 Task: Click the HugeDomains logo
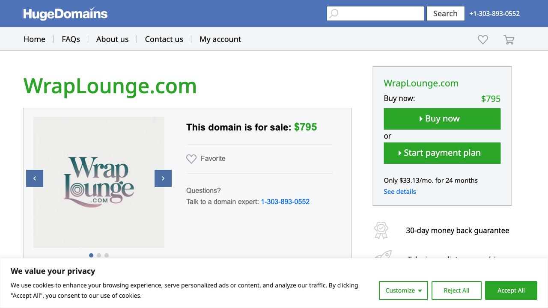click(66, 14)
